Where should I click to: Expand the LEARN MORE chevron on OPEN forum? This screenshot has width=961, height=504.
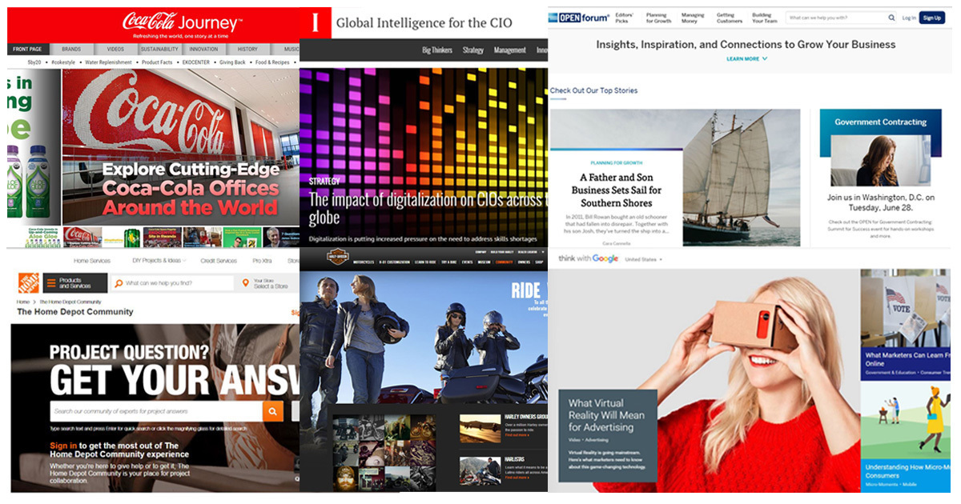coord(764,58)
